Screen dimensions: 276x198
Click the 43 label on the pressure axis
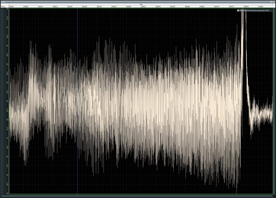(x=7, y=101)
